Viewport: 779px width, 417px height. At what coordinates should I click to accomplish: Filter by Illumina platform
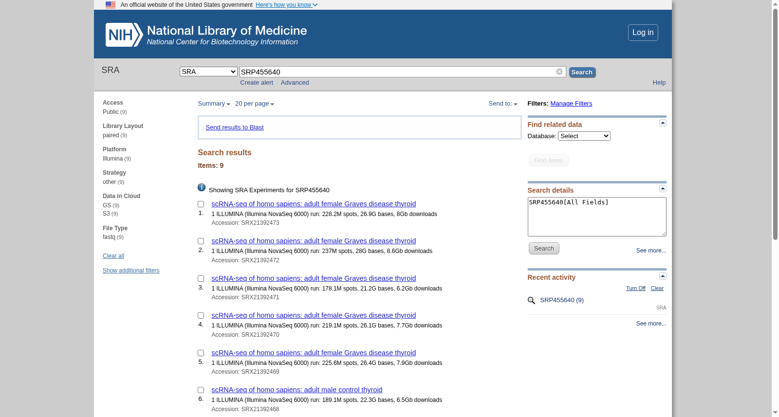(112, 159)
